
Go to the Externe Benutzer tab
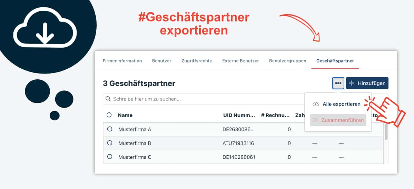pos(240,61)
